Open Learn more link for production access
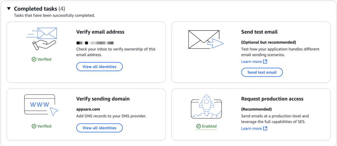This screenshot has width=337, height=146. [251, 128]
